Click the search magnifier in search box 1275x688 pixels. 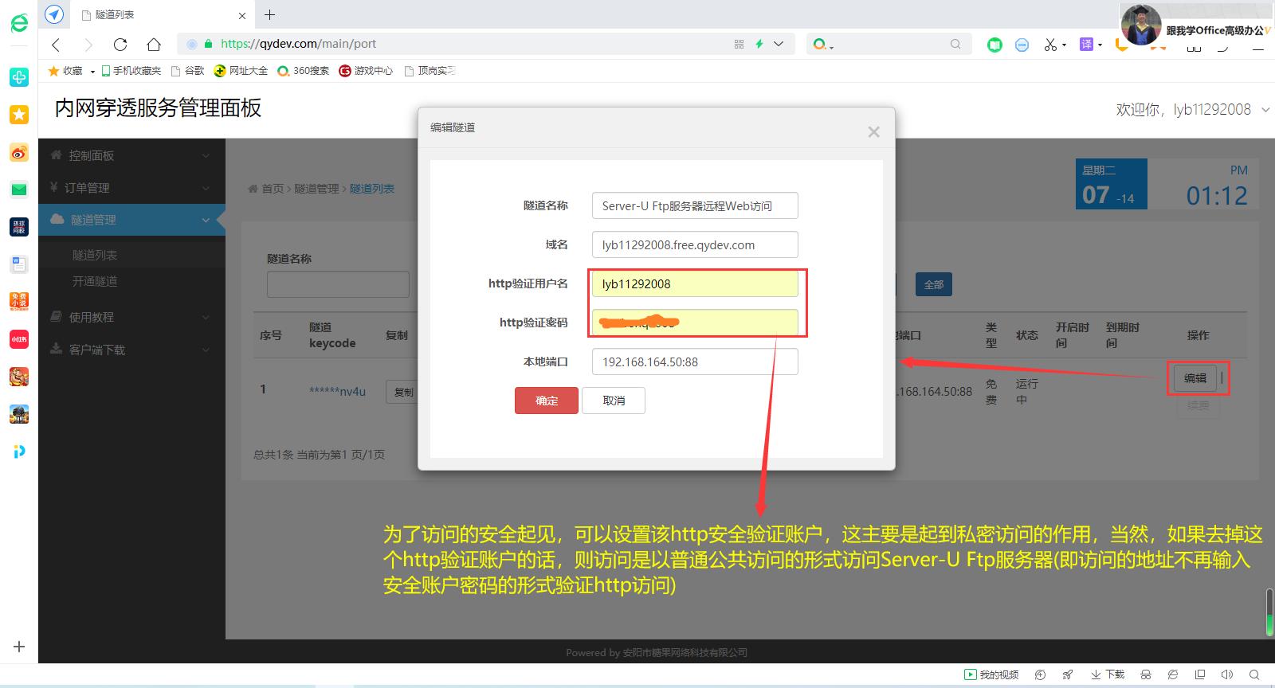[x=955, y=44]
